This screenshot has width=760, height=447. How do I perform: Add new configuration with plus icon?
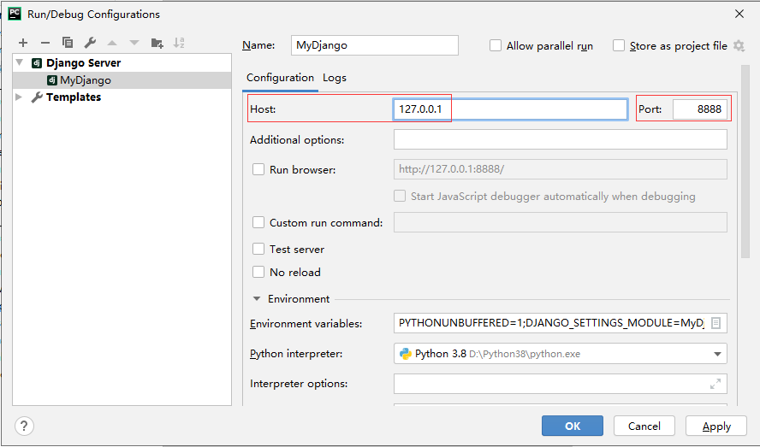pyautogui.click(x=23, y=43)
